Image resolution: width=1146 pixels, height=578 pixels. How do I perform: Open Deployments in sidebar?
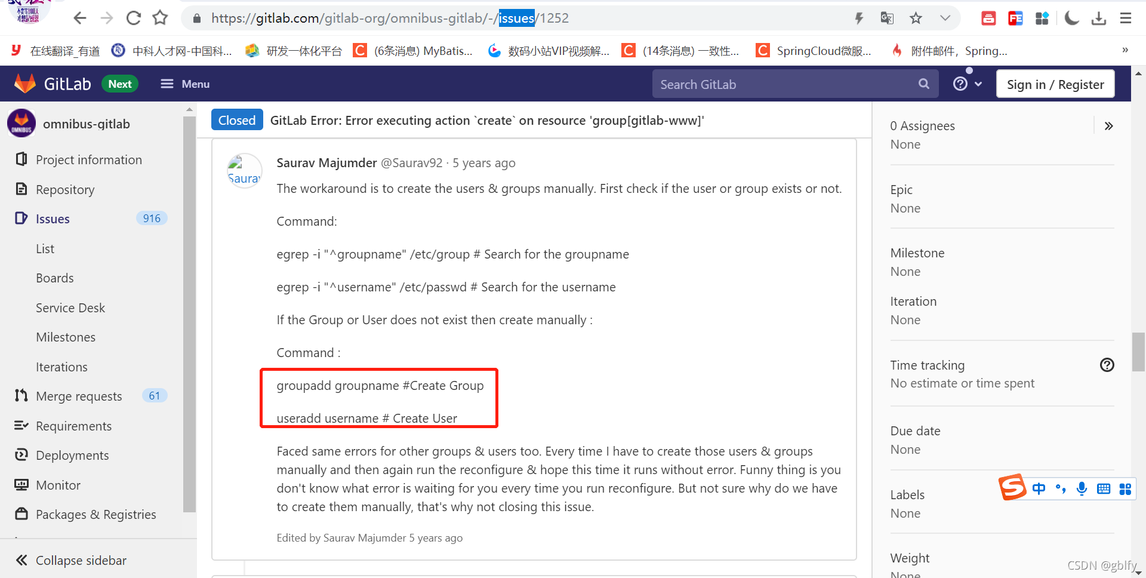pos(72,455)
